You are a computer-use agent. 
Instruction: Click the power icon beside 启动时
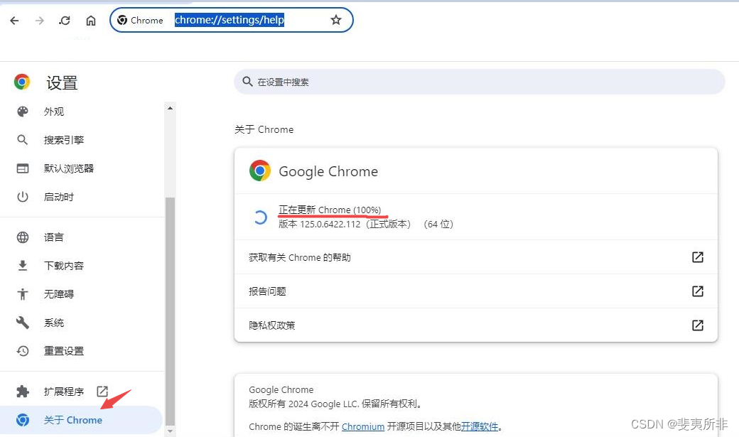click(23, 197)
